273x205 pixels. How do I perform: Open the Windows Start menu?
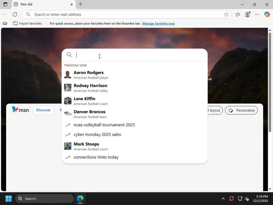[9, 199]
